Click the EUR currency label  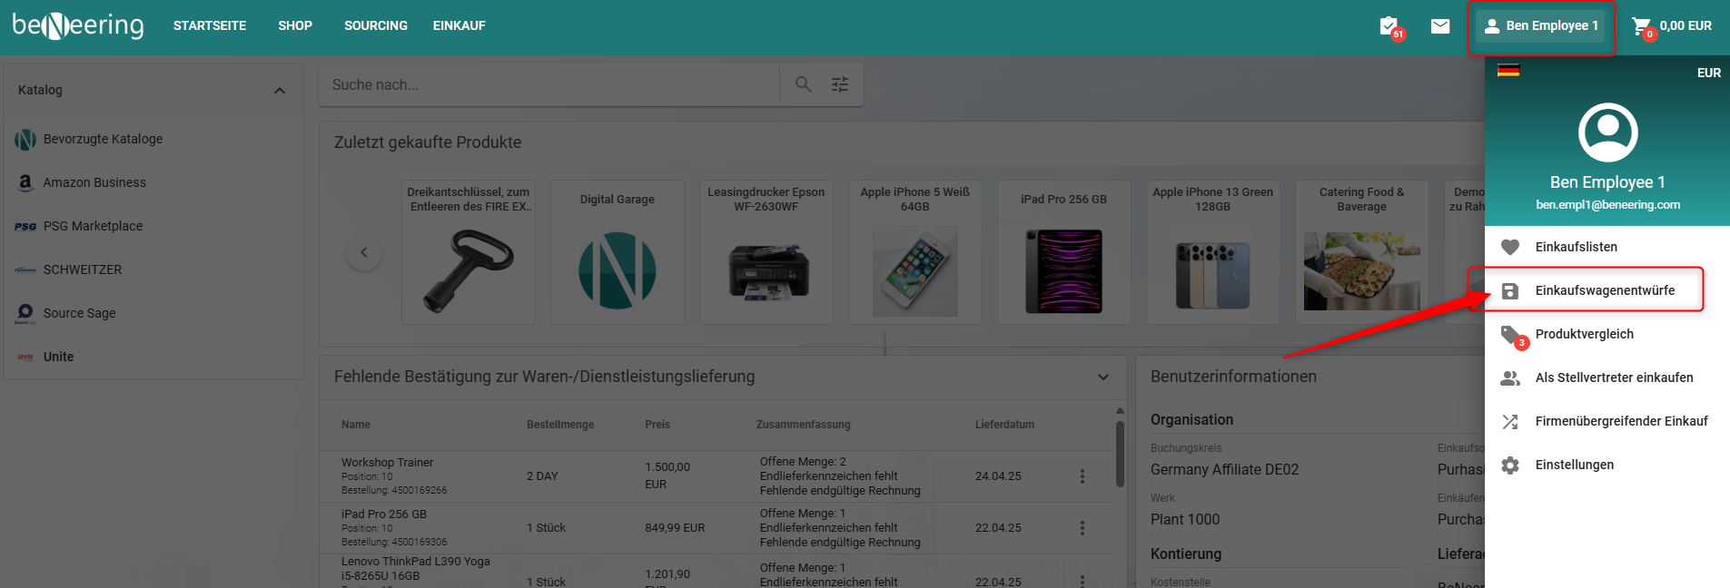(x=1708, y=73)
